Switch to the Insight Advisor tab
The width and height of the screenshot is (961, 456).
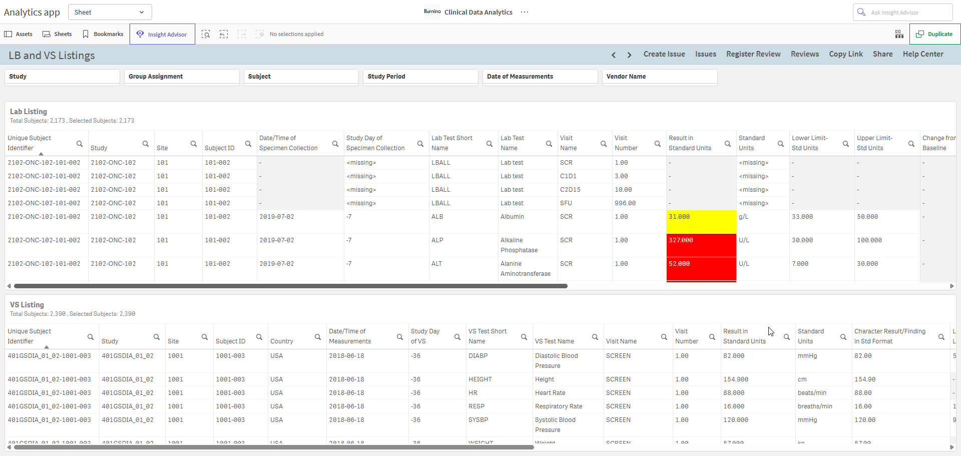(162, 34)
